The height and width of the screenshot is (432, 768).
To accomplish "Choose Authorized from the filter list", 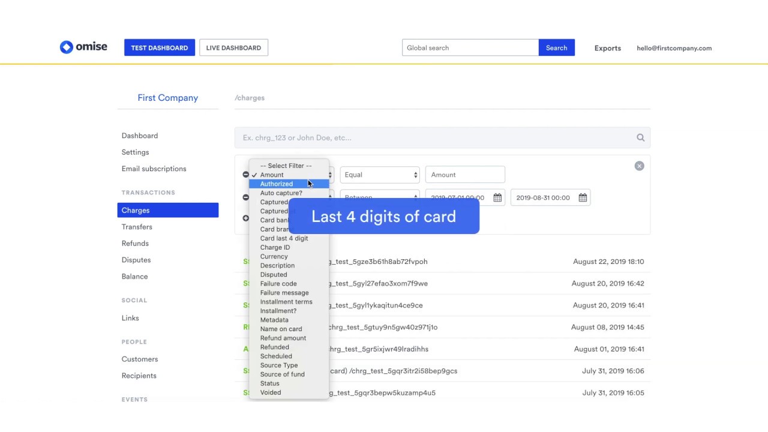I will pyautogui.click(x=289, y=184).
